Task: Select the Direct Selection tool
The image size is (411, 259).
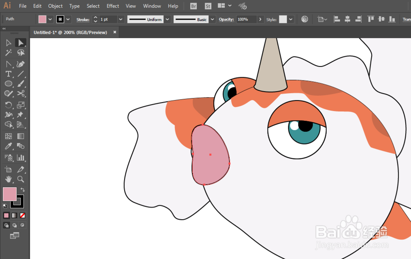Action: click(21, 43)
